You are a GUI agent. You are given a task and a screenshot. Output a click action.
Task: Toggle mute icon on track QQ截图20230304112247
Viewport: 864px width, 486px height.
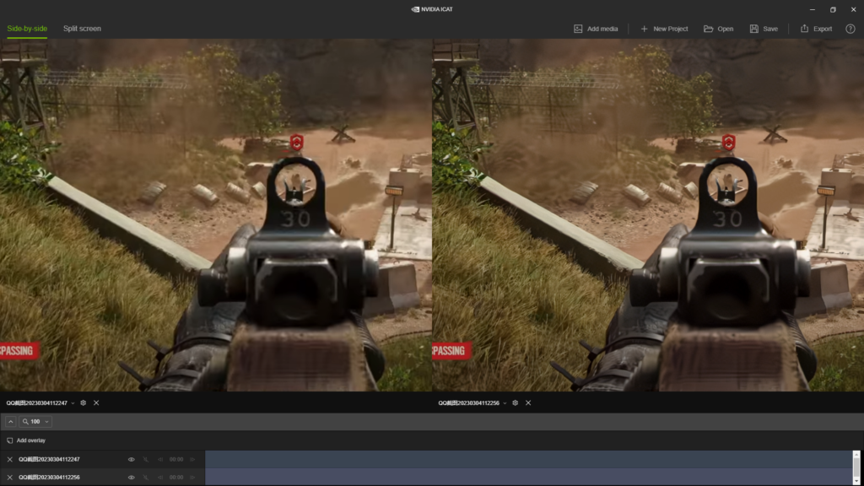(146, 459)
